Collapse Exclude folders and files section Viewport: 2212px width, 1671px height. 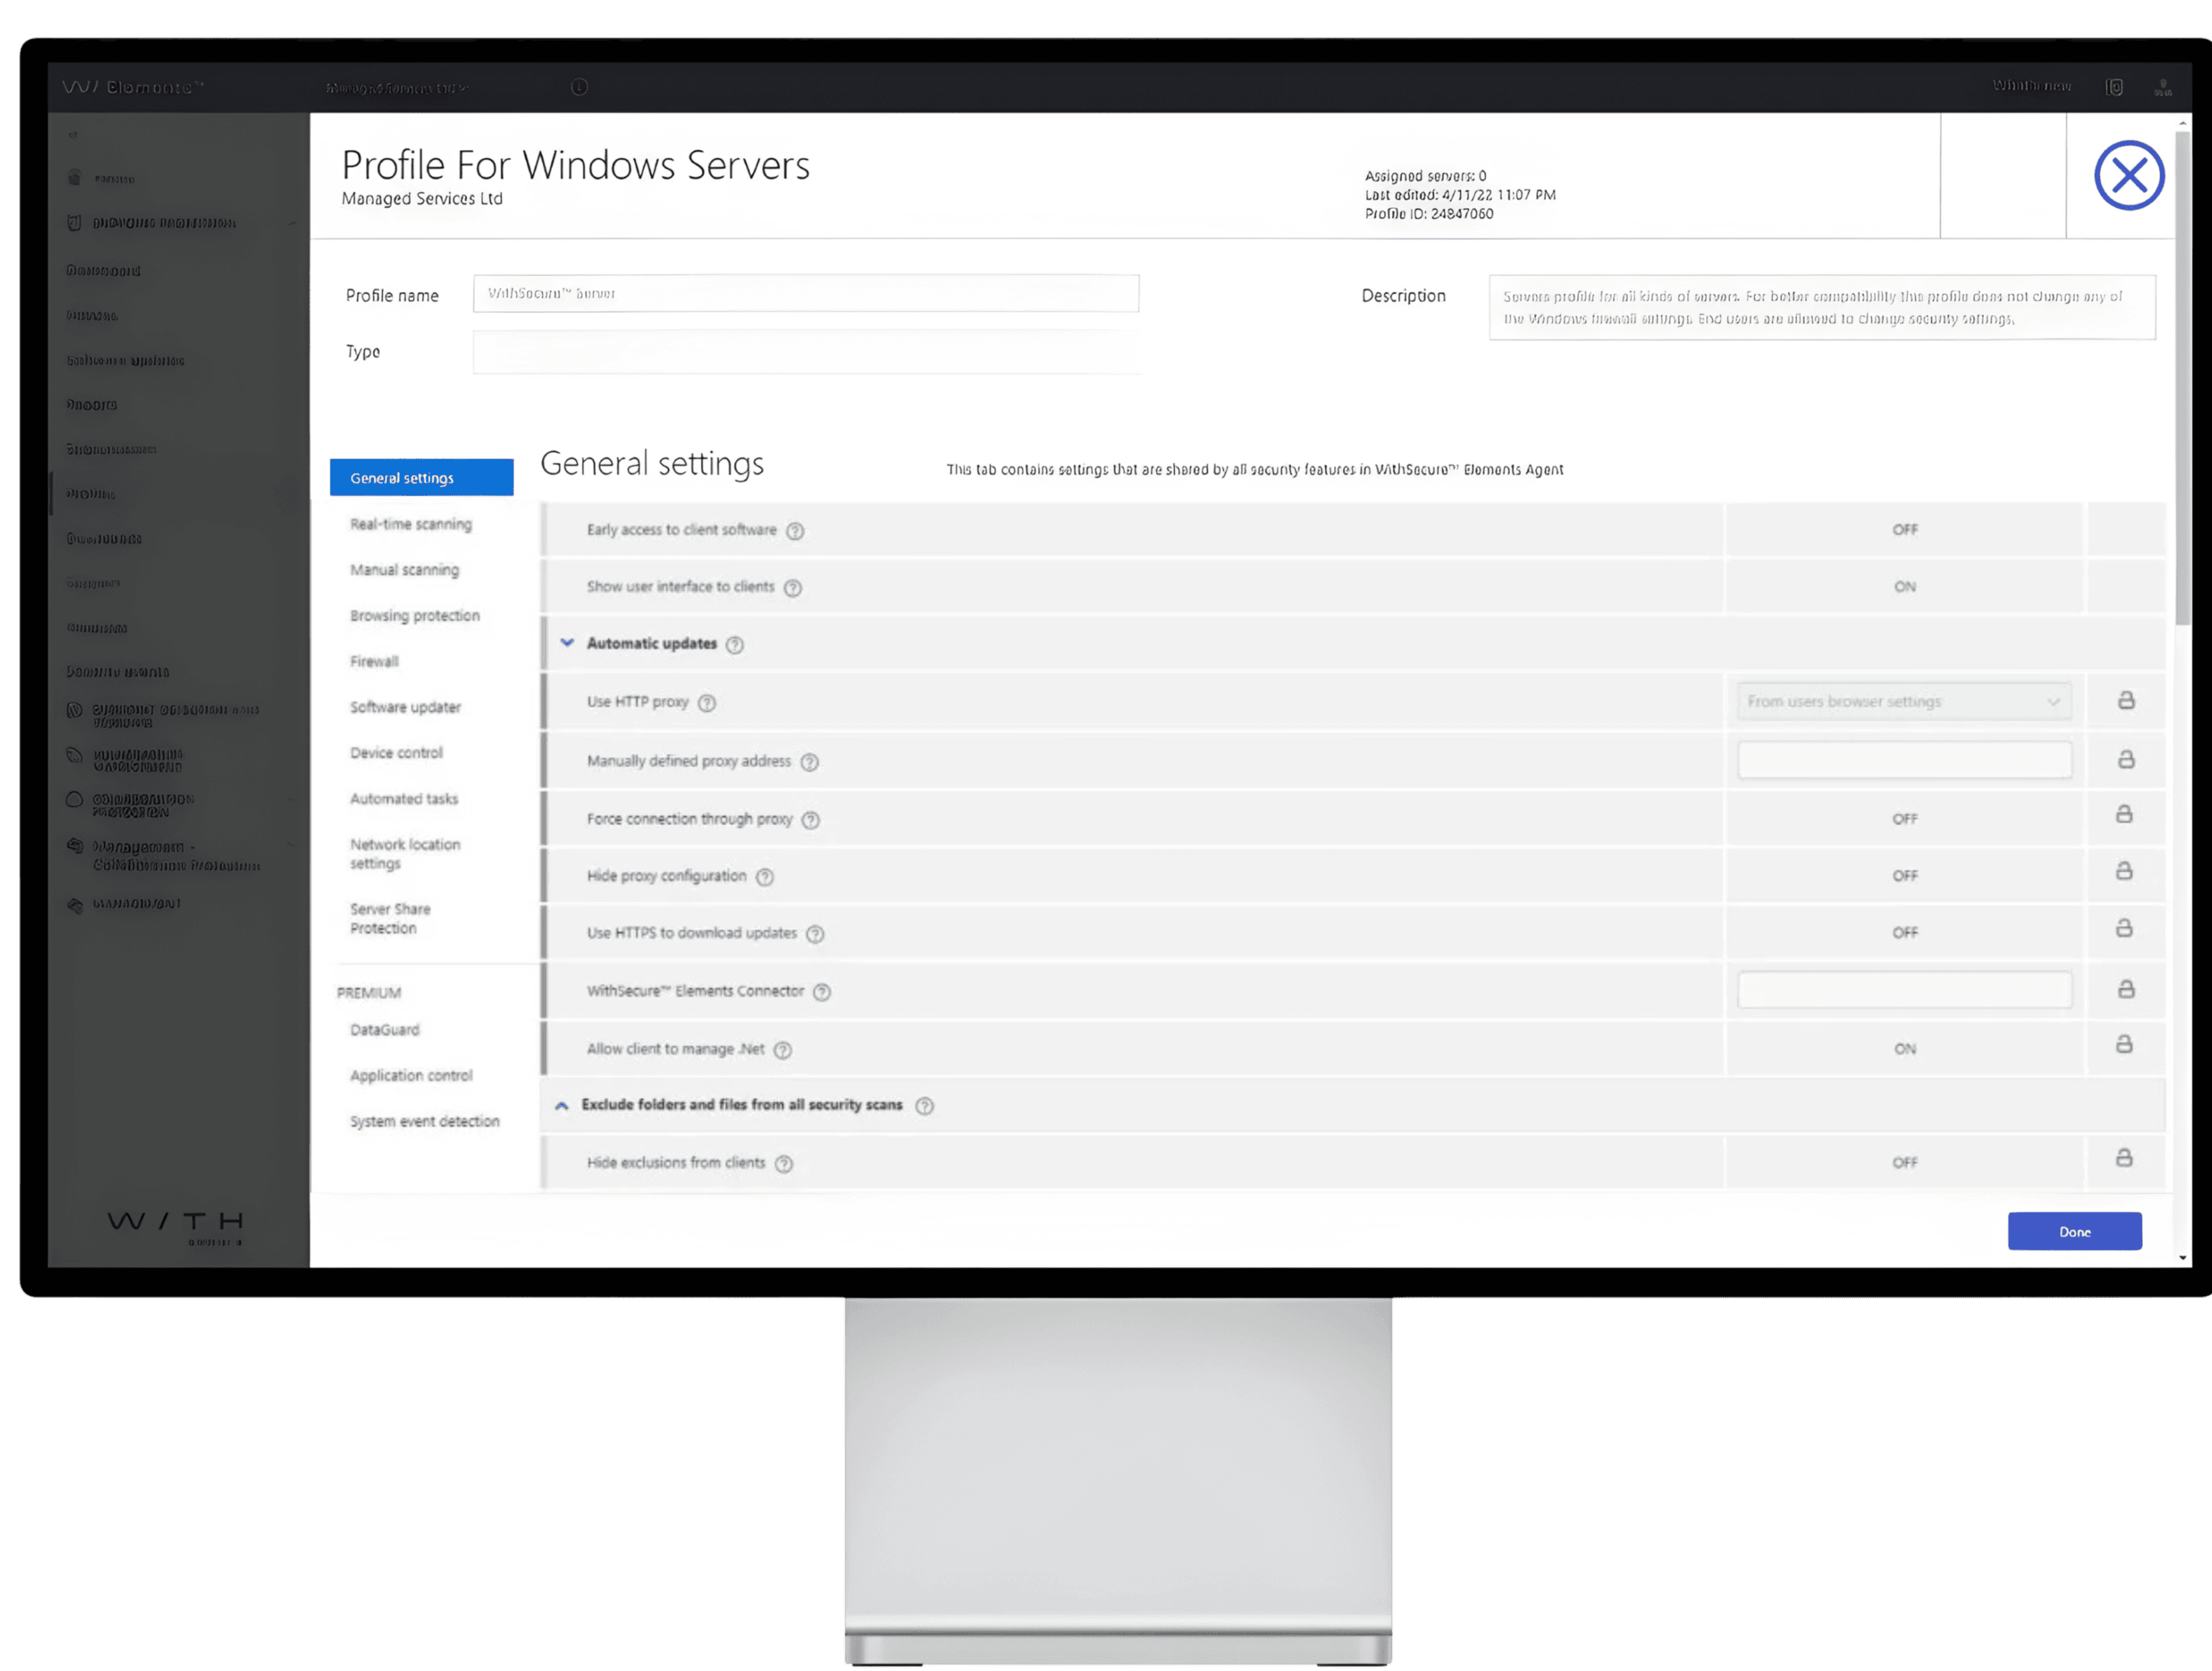pos(562,1105)
